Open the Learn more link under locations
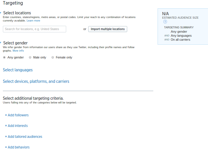The image size is (208, 149). click(34, 21)
